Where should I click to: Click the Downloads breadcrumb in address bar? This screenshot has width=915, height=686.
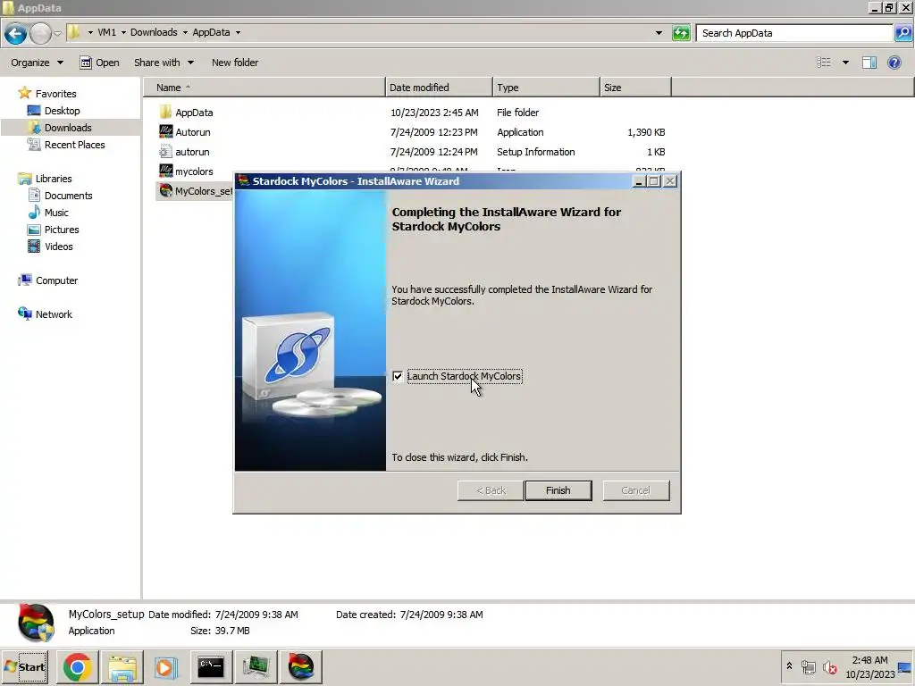(154, 33)
